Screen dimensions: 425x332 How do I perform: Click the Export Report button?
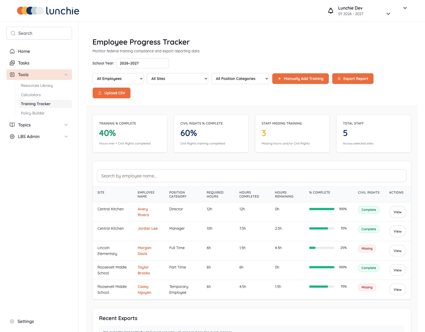[x=353, y=79]
